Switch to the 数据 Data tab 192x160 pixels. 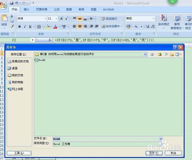pyautogui.click(x=69, y=9)
